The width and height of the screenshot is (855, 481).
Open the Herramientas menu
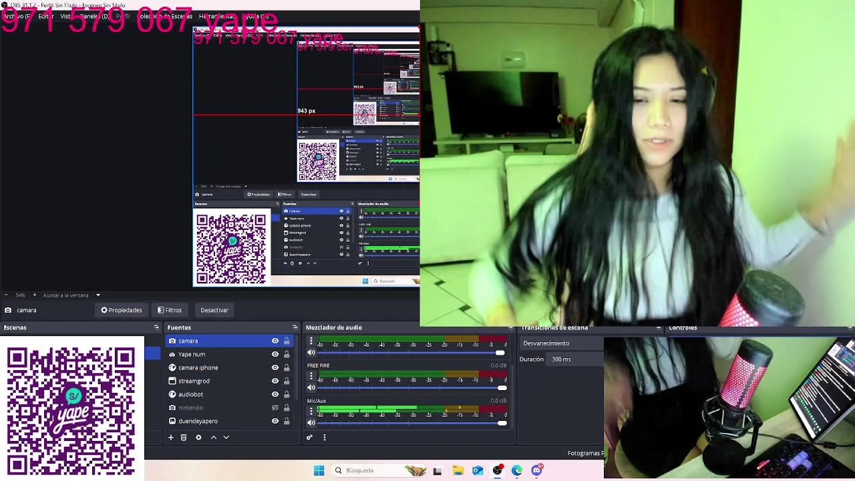tap(216, 16)
